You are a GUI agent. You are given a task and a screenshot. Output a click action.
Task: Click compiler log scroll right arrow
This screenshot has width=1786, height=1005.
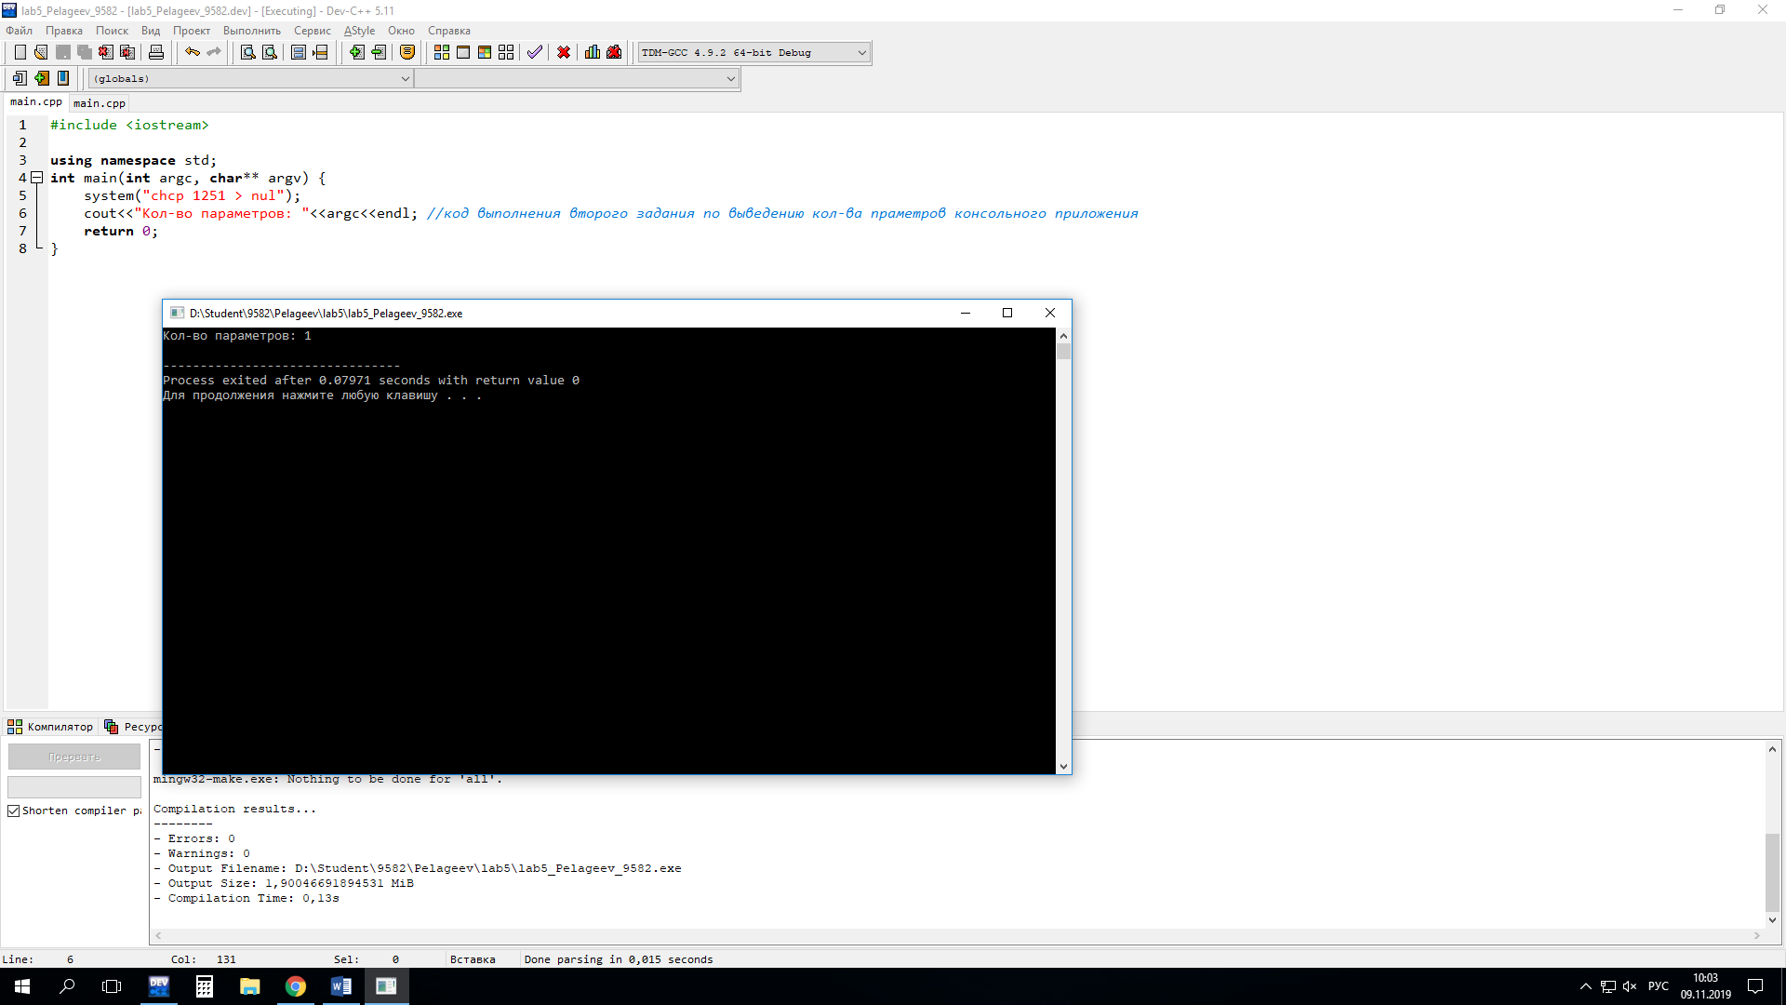pyautogui.click(x=1757, y=935)
